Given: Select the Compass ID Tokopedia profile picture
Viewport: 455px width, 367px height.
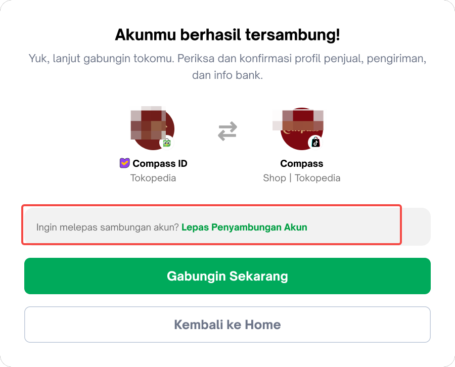Looking at the screenshot, I should tap(152, 127).
